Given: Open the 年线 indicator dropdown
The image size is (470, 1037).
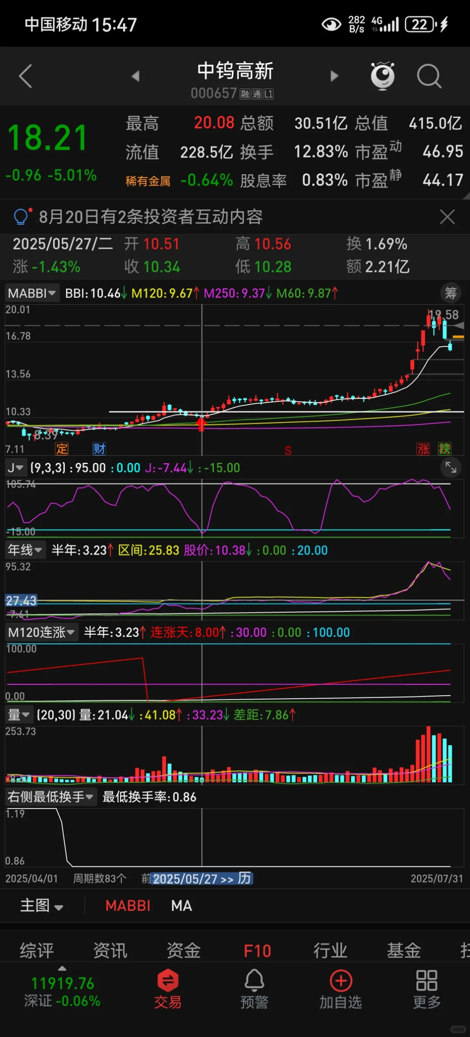Looking at the screenshot, I should (25, 550).
